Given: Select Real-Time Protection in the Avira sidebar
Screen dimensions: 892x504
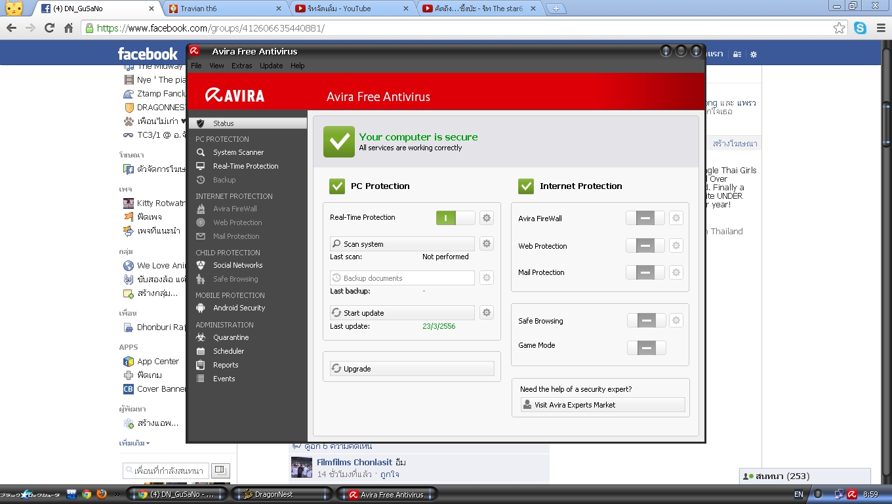Looking at the screenshot, I should 245,166.
